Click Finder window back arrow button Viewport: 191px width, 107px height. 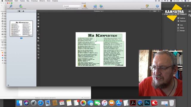pyautogui.click(x=2, y=6)
